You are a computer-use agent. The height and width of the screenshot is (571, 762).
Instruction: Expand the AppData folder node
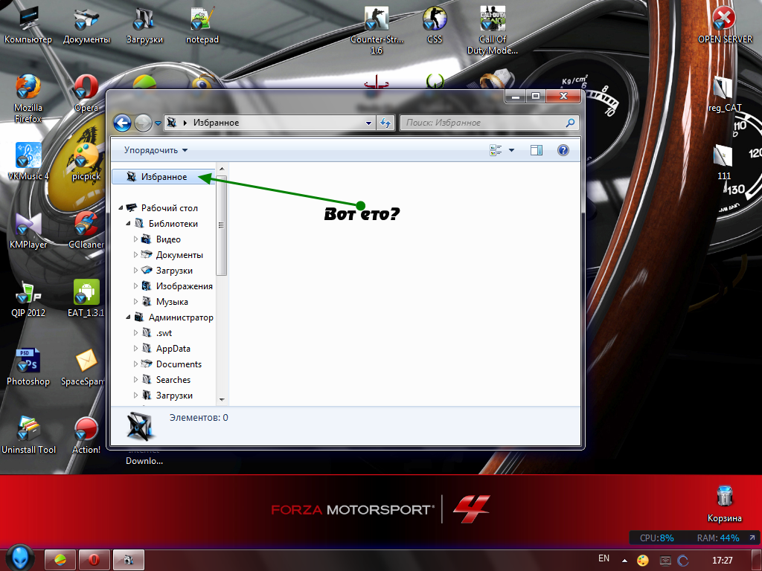point(136,349)
